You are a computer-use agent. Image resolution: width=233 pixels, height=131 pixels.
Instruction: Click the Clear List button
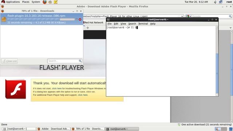pyautogui.click(x=9, y=61)
